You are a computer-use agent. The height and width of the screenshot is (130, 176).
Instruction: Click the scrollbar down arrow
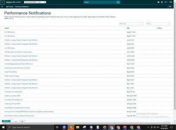175,121
